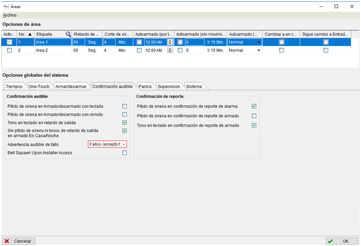Viewport: 361px width, 246px height.
Task: Toggle Sigue cambio a Entrada checkbox Area 2
Action: [x=326, y=50]
